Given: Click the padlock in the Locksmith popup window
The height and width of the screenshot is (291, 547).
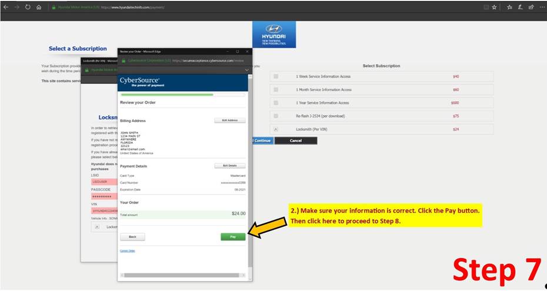Looking at the screenshot, I should [87, 70].
